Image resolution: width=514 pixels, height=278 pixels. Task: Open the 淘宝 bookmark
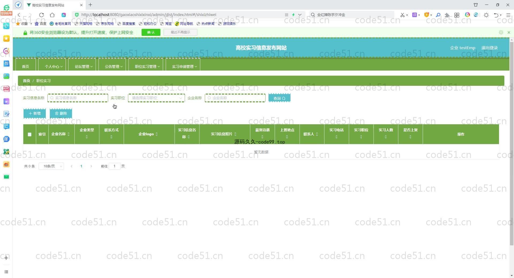pyautogui.click(x=166, y=24)
